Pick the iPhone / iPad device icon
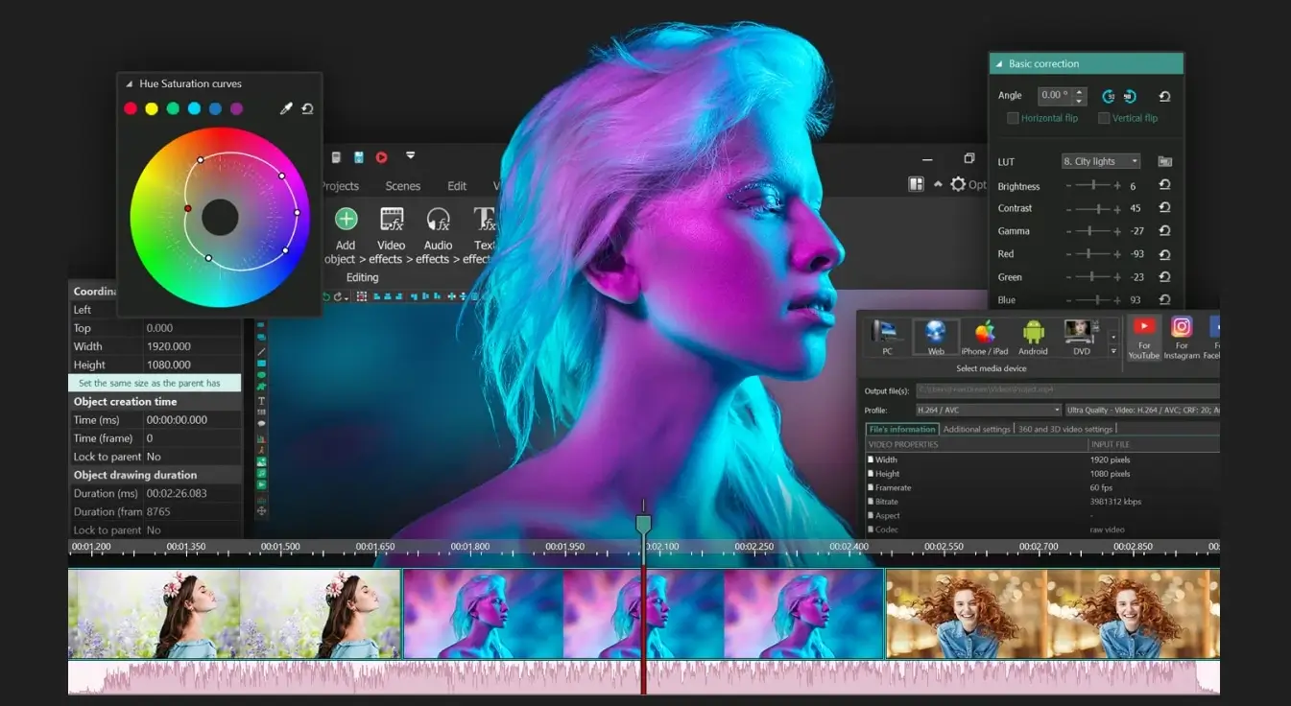Viewport: 1291px width, 706px height. (x=985, y=337)
